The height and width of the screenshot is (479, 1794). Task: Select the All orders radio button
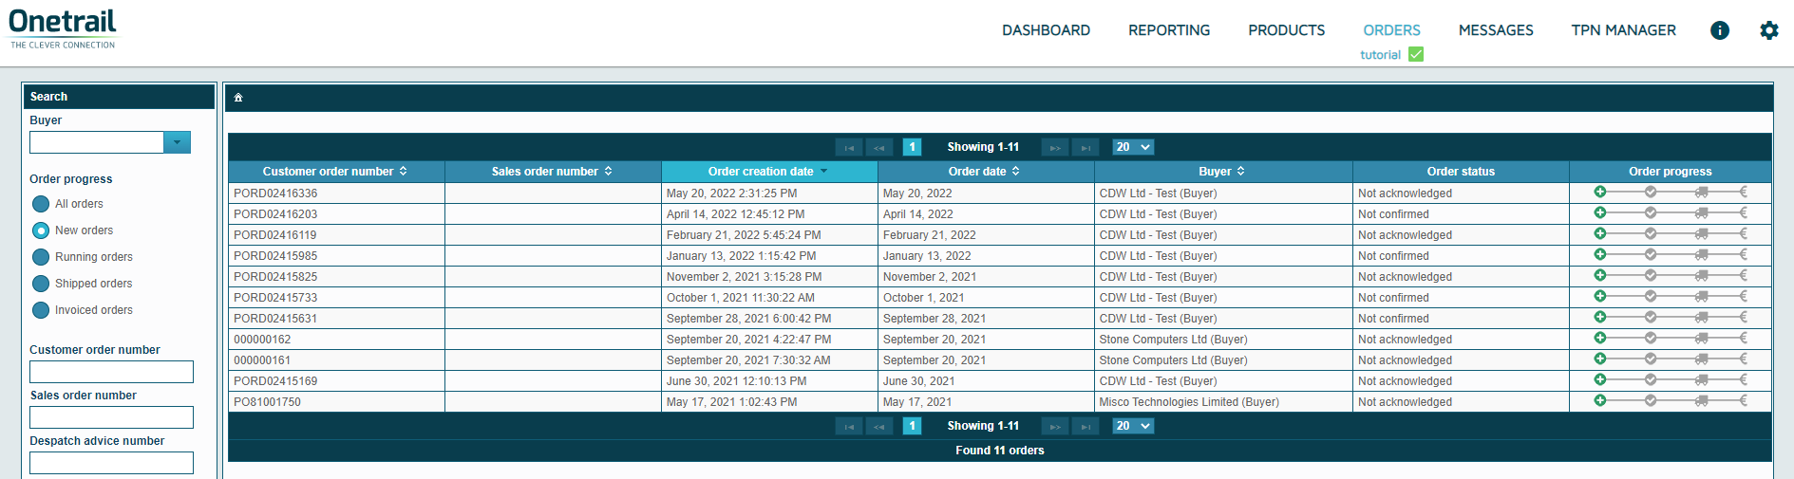click(41, 204)
